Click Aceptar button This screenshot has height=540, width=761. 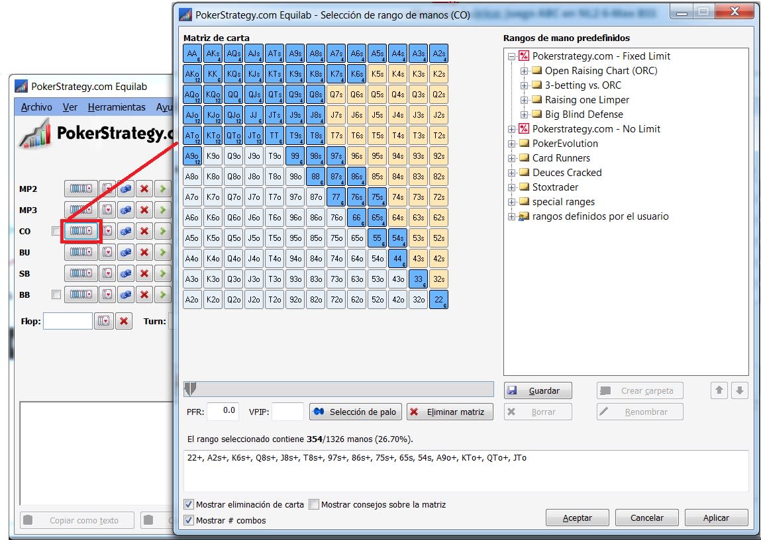tap(577, 517)
